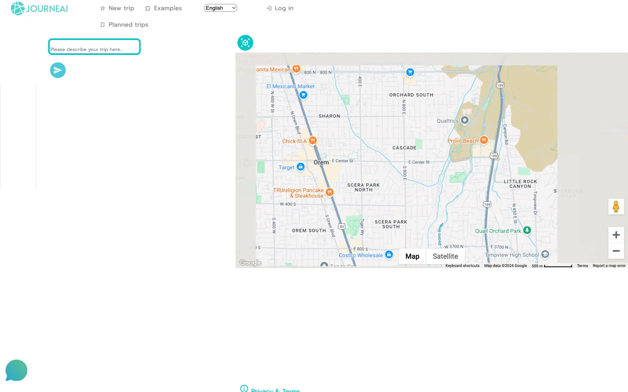Click the star icon next to New trip
This screenshot has height=392, width=628.
(102, 8)
